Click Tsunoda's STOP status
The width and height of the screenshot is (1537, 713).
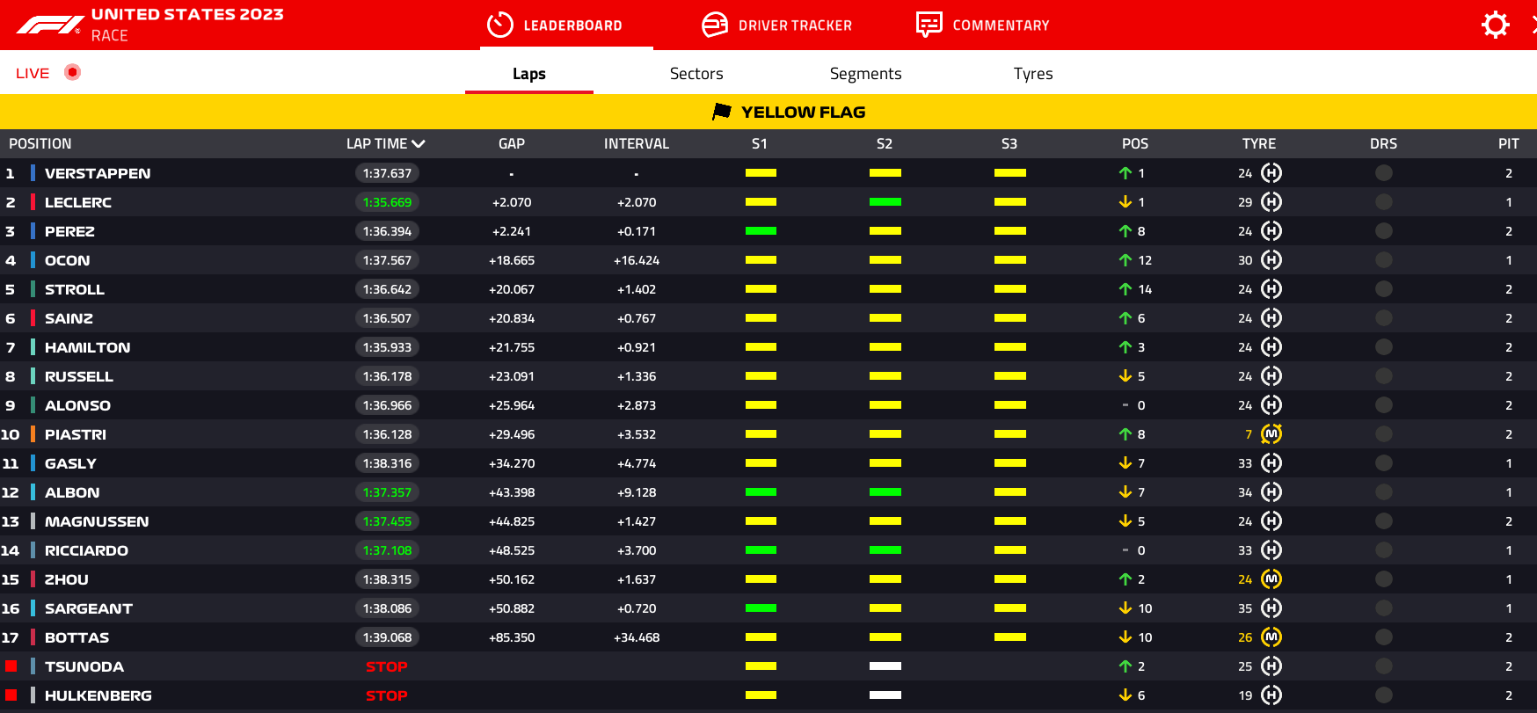click(387, 667)
